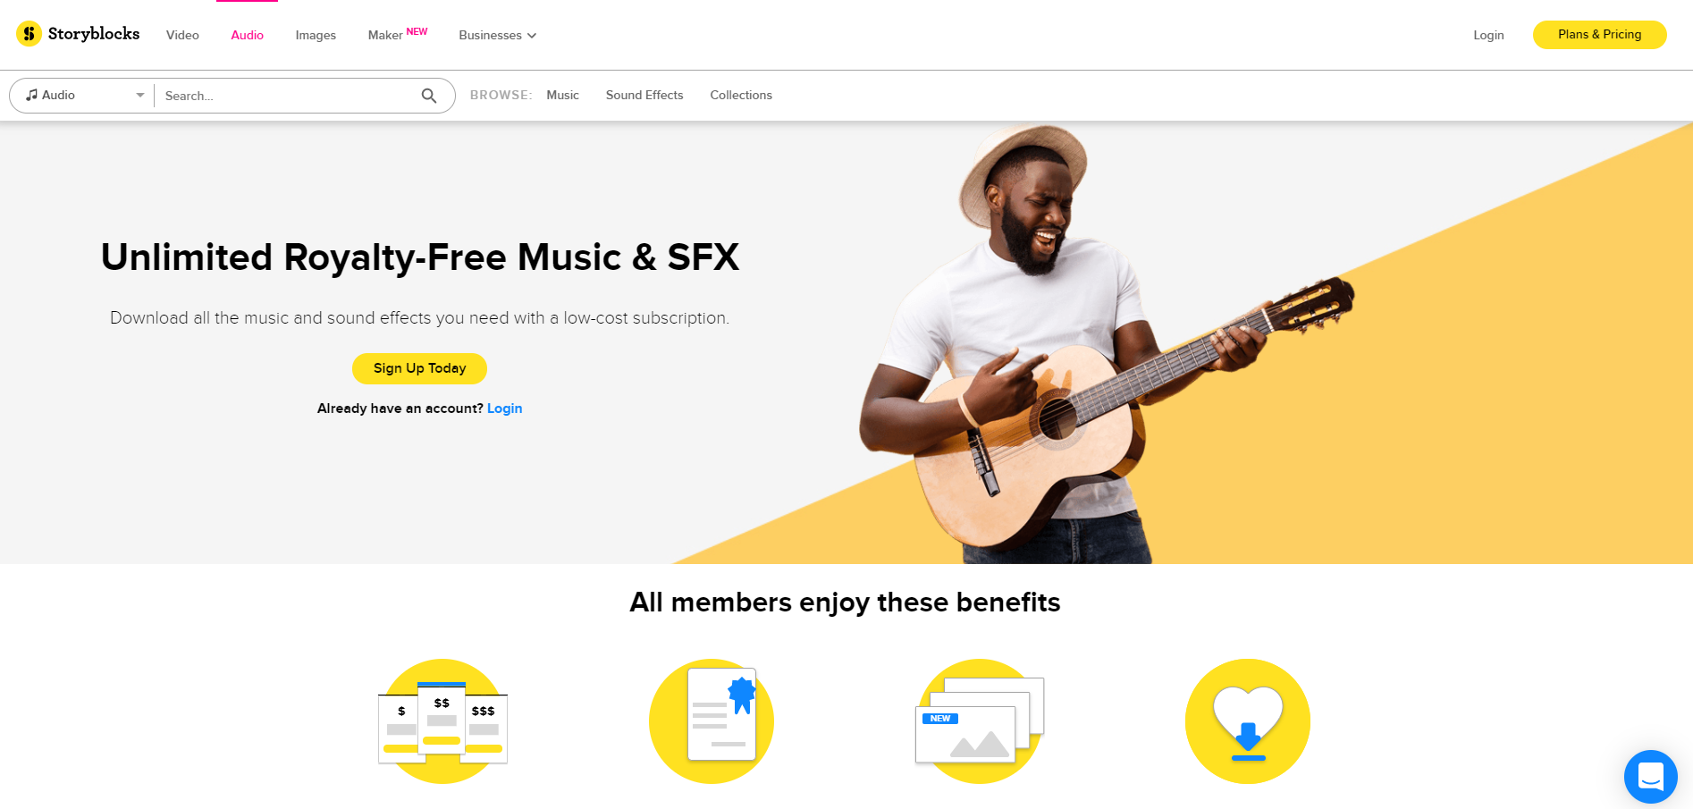Image resolution: width=1693 pixels, height=809 pixels.
Task: Click the Sign Up Today button
Action: pyautogui.click(x=419, y=368)
